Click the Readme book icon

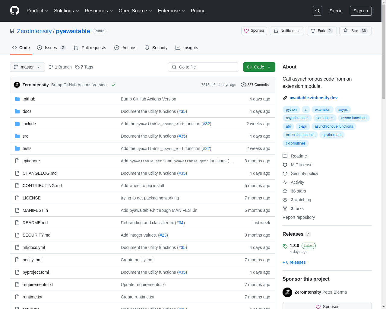(x=285, y=156)
